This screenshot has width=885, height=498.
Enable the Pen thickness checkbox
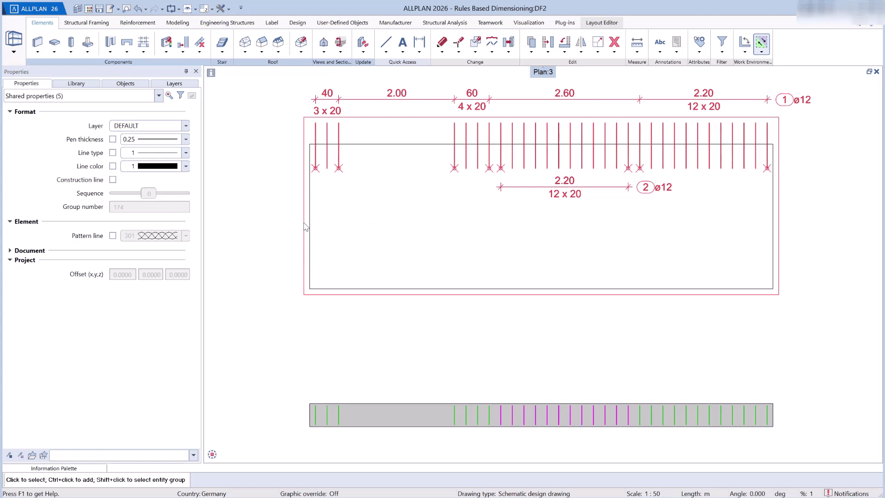tap(112, 139)
